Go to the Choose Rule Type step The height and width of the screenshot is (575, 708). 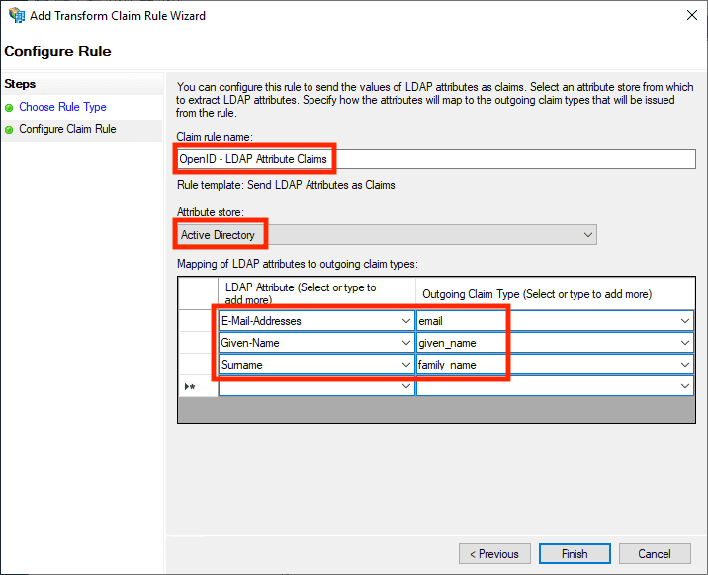(62, 107)
